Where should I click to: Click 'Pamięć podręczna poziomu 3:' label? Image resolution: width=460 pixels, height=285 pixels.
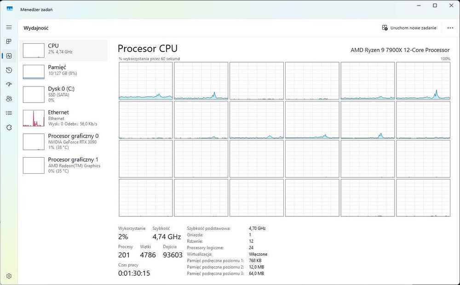(215, 274)
